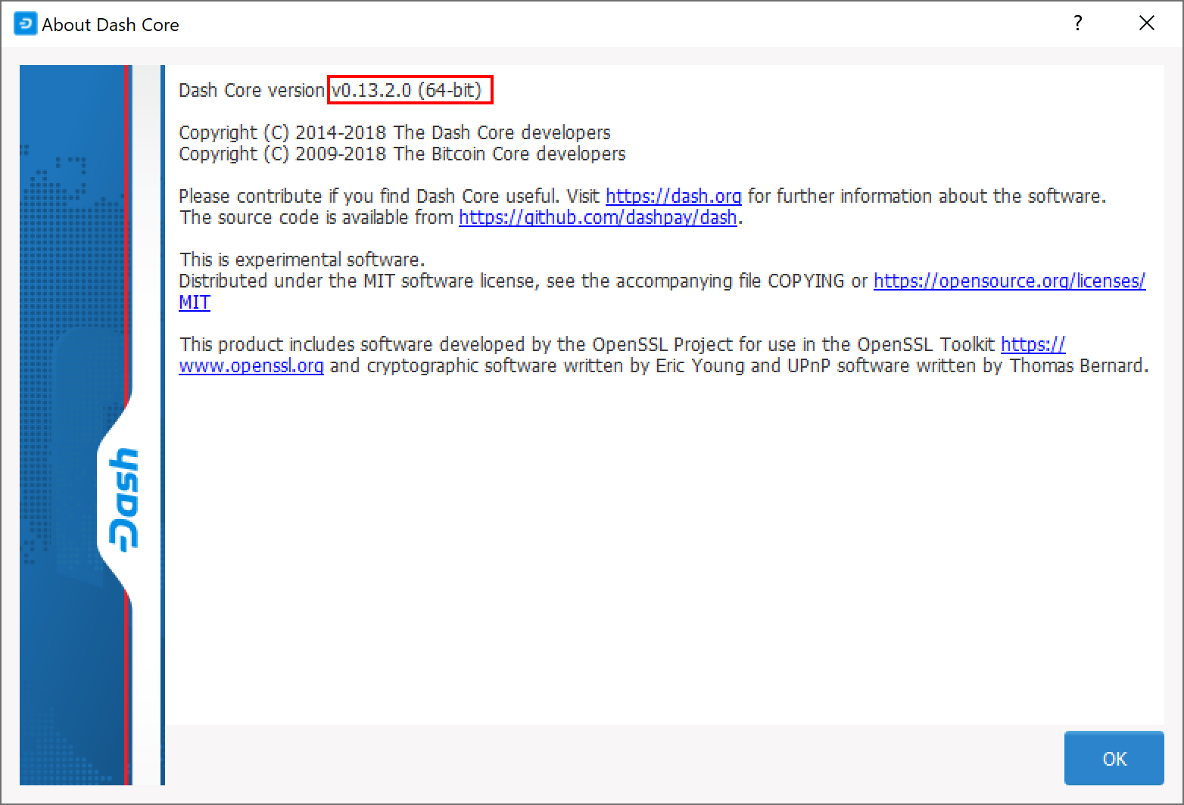Click the question mark help button
Image resolution: width=1184 pixels, height=805 pixels.
[x=1077, y=24]
